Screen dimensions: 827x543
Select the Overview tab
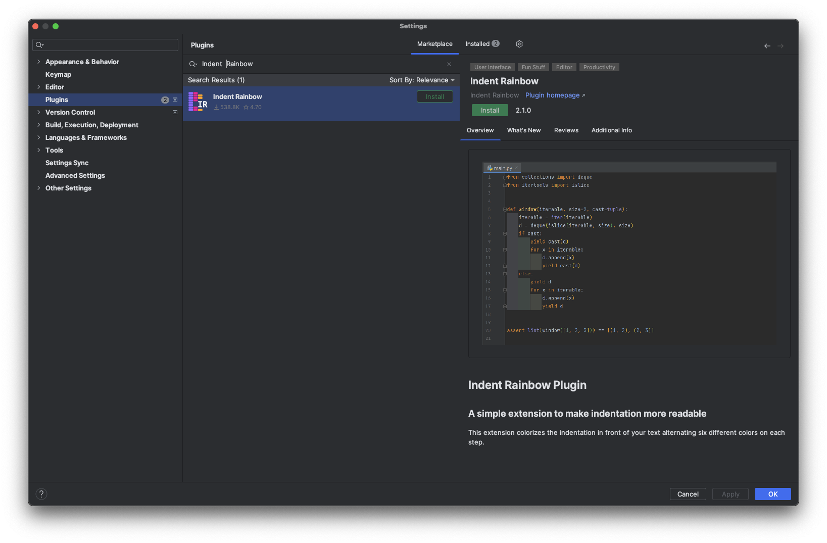[x=480, y=130]
